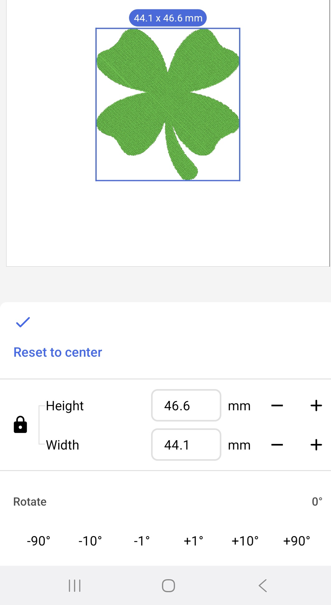Open Android recent apps button
Viewport: 331px width, 605px height.
(x=75, y=586)
